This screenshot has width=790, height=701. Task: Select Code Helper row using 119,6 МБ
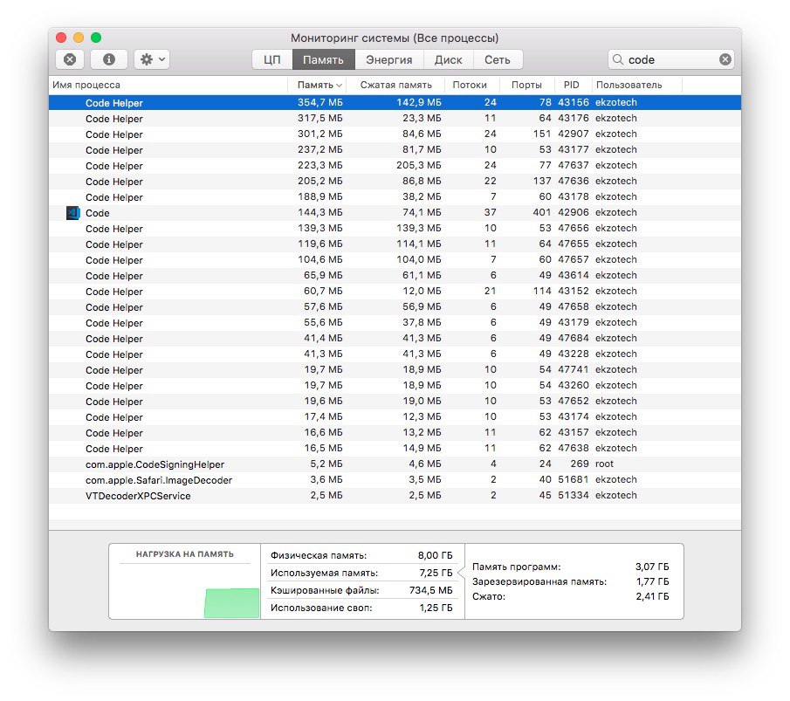(395, 244)
